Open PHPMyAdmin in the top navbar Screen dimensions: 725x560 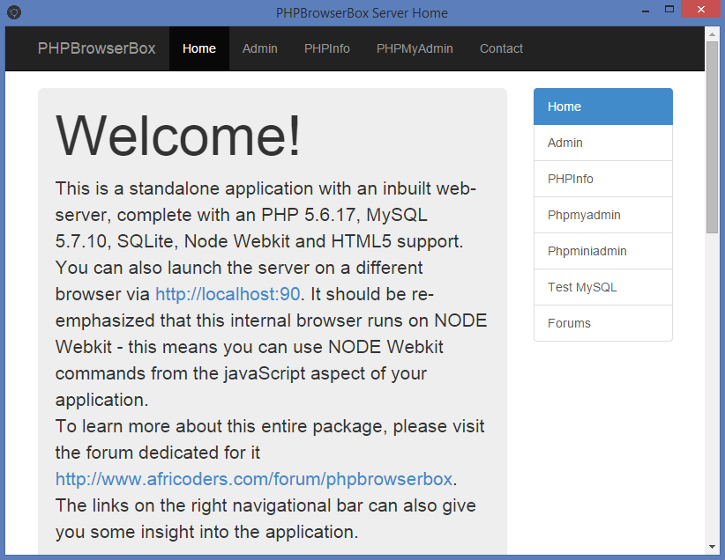[415, 48]
